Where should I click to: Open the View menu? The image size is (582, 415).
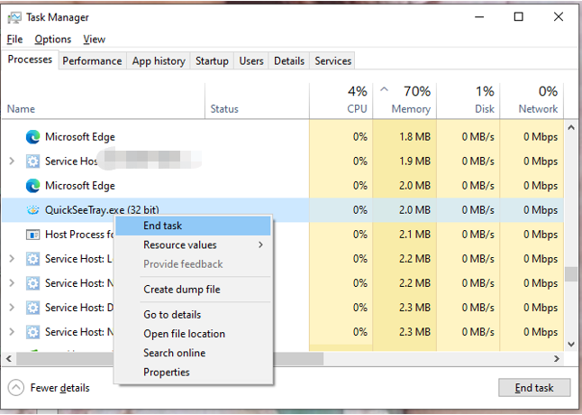click(94, 40)
